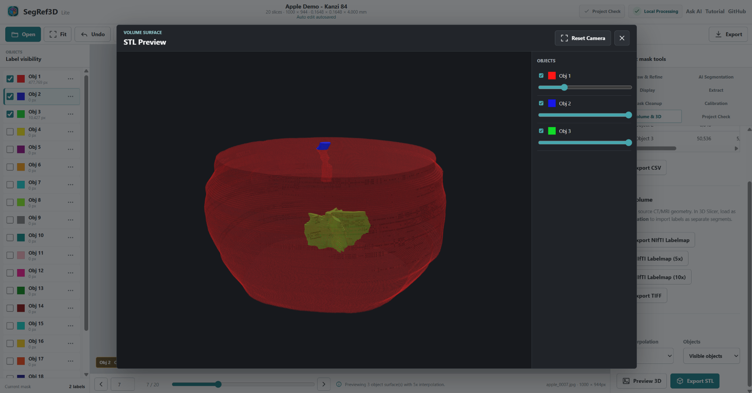The width and height of the screenshot is (752, 393).
Task: Uncheck the Obj 3 checkbox in STL Preview
Action: (x=541, y=131)
